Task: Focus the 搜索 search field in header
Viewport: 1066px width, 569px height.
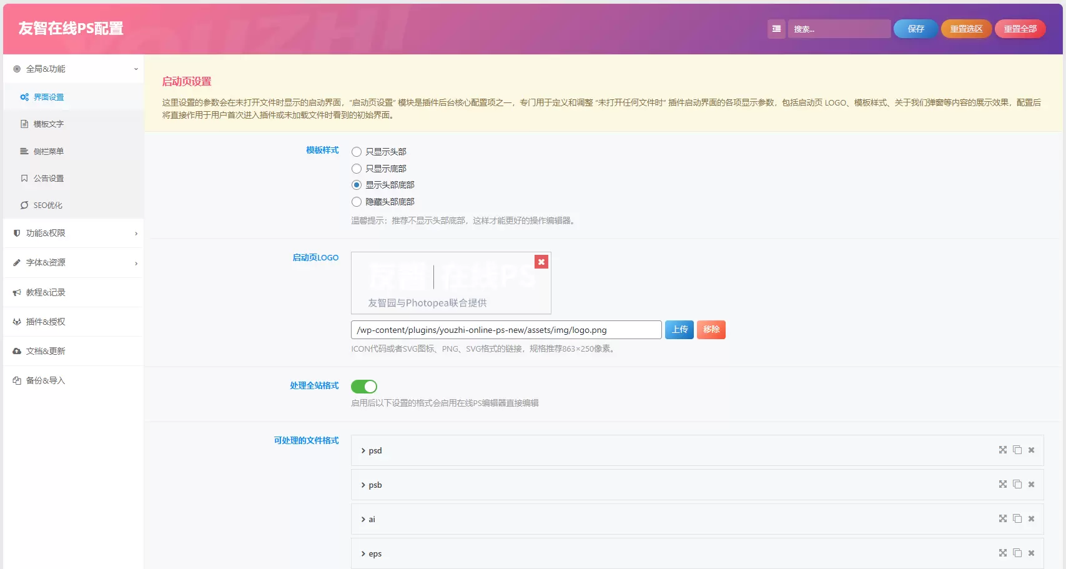Action: [x=839, y=29]
